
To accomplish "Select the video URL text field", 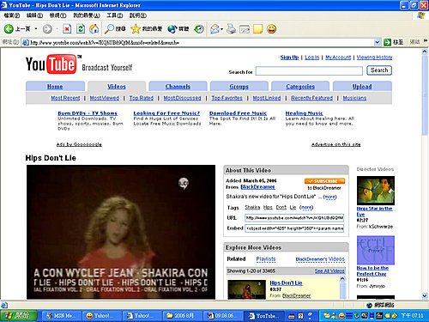I will coord(294,218).
